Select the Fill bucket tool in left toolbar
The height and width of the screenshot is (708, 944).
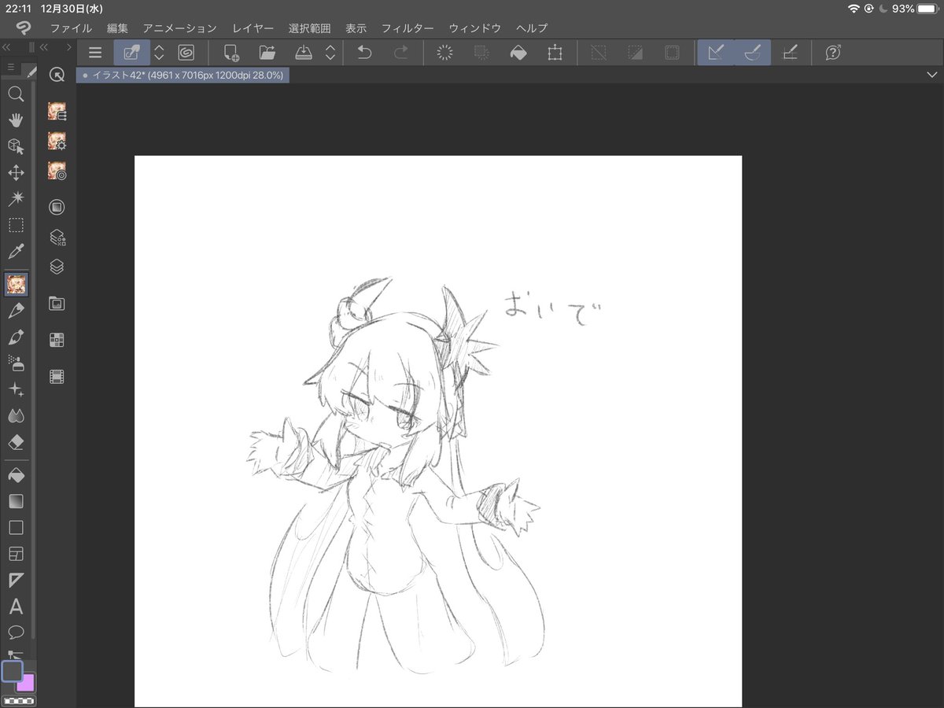[x=15, y=475]
